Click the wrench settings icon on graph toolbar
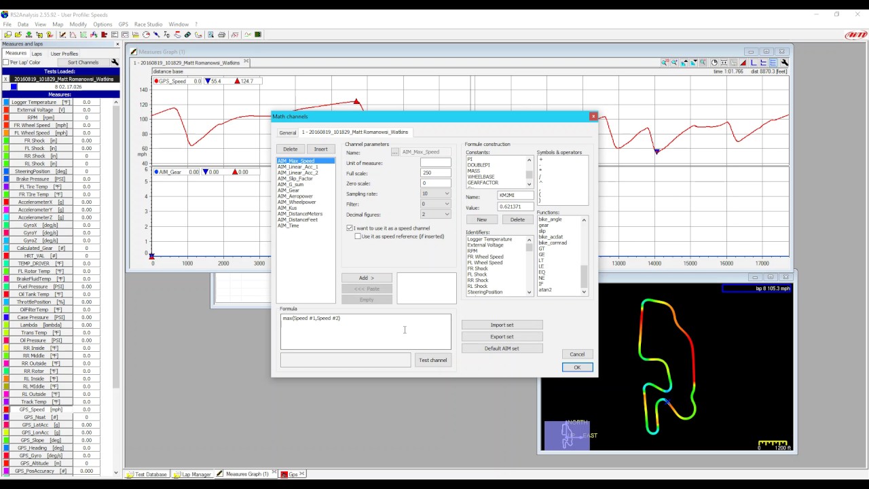The image size is (869, 489). (785, 62)
